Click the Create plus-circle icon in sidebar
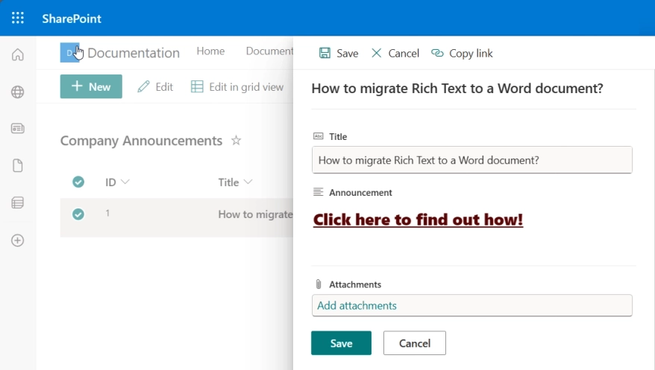Screen dimensions: 655x370 (18, 240)
